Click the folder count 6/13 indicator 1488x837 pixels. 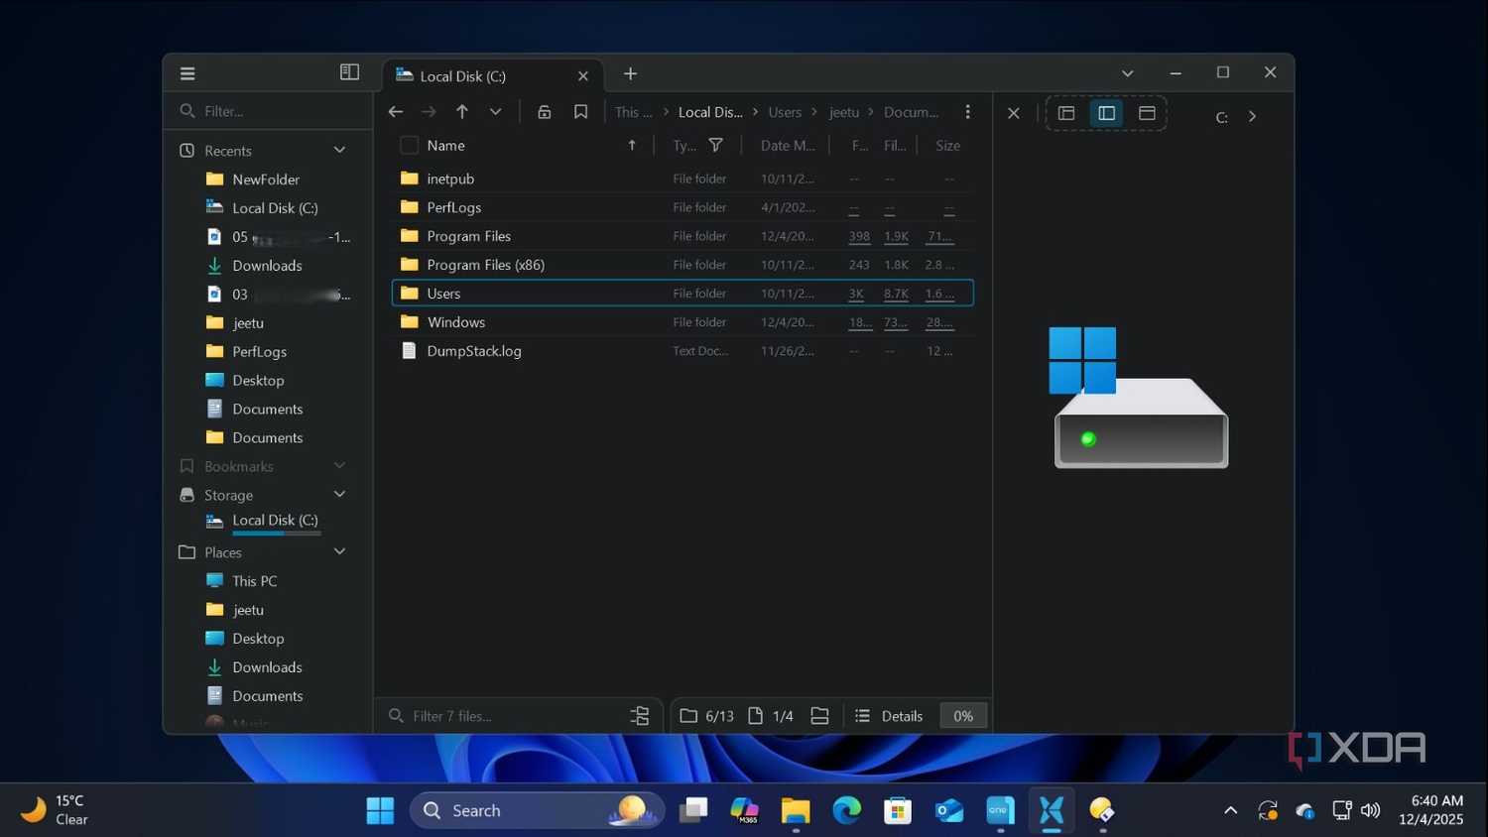tap(707, 716)
